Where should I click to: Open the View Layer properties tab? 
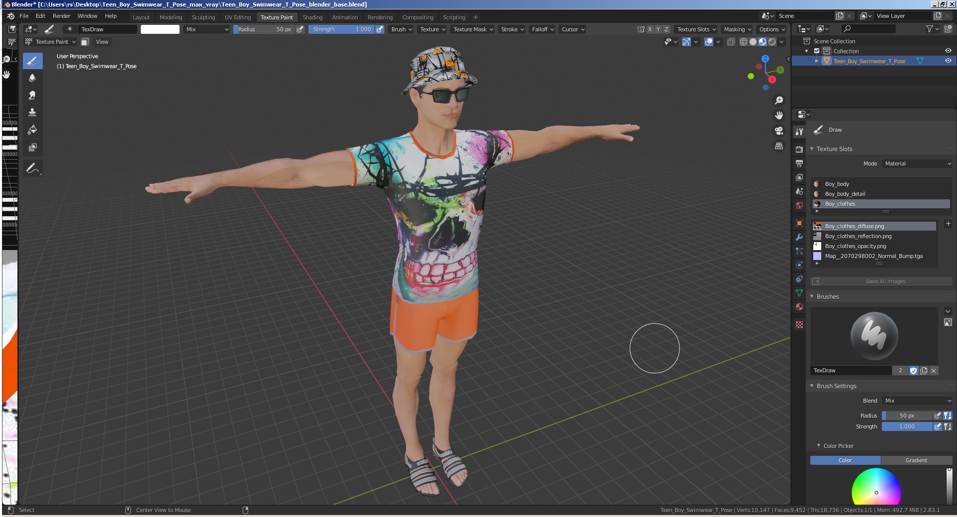pos(799,177)
